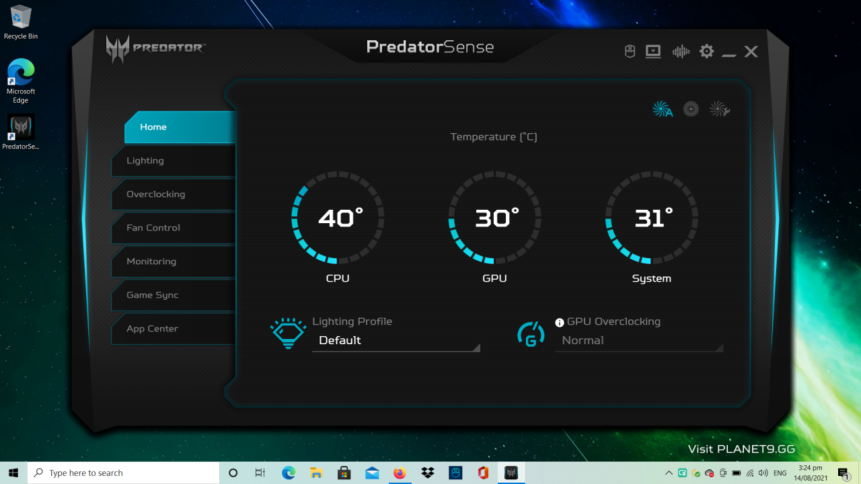
Task: Open Office from taskbar
Action: click(483, 473)
